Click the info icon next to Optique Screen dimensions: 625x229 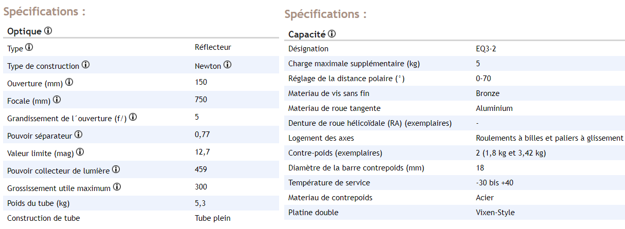(x=48, y=31)
